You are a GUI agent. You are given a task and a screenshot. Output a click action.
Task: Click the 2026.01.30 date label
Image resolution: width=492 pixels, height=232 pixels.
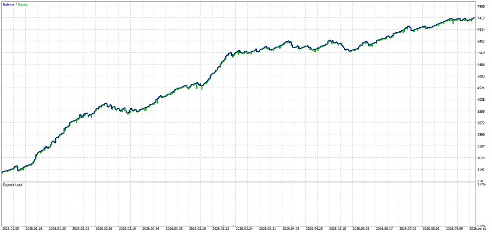pos(58,229)
